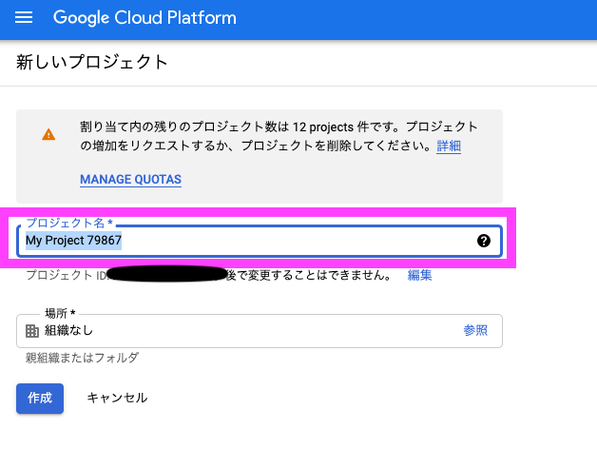Click the organization building icon
This screenshot has height=449, width=597.
coord(32,331)
